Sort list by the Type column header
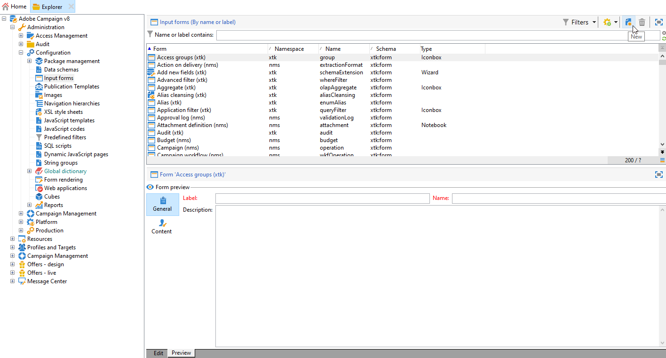The height and width of the screenshot is (358, 666). (x=452, y=49)
